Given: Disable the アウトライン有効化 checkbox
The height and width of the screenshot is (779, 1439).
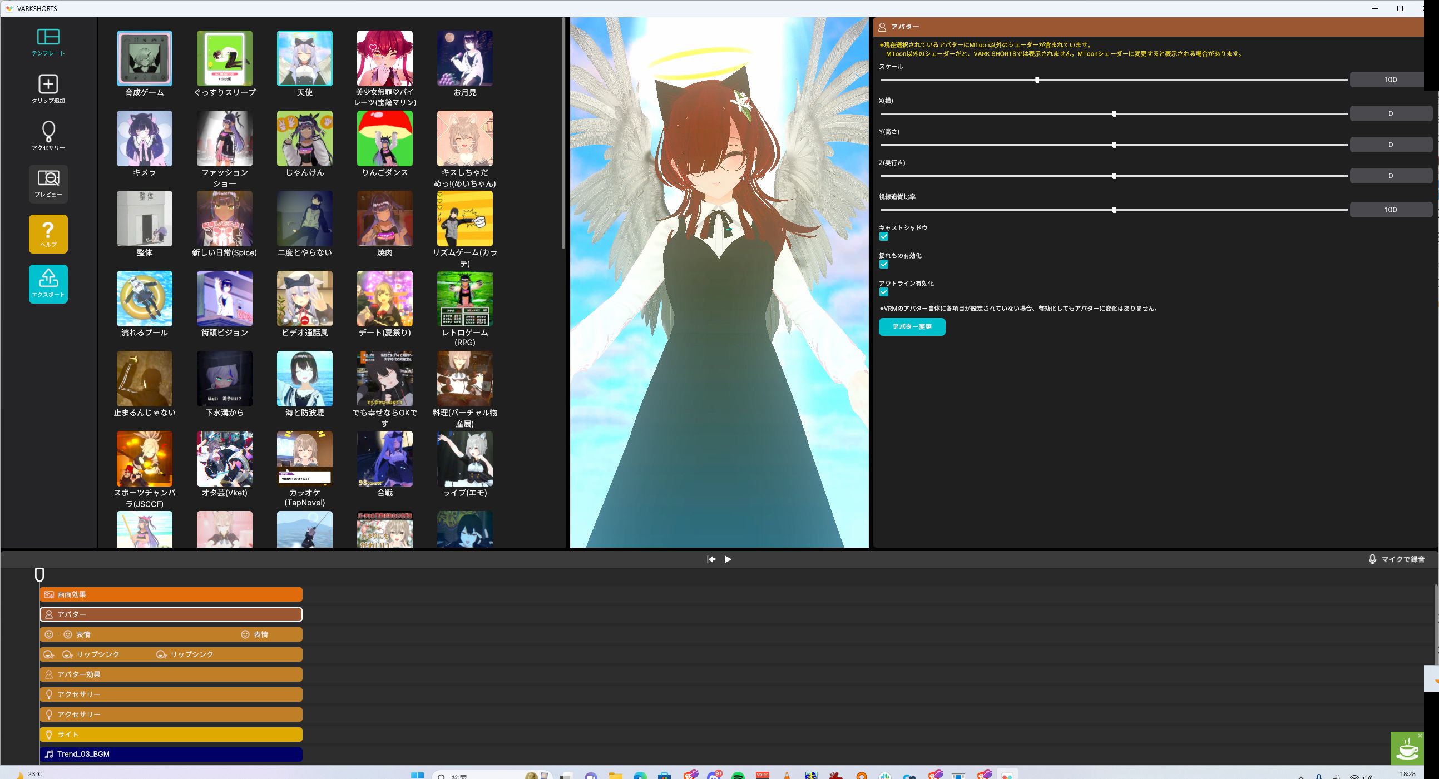Looking at the screenshot, I should click(x=884, y=292).
